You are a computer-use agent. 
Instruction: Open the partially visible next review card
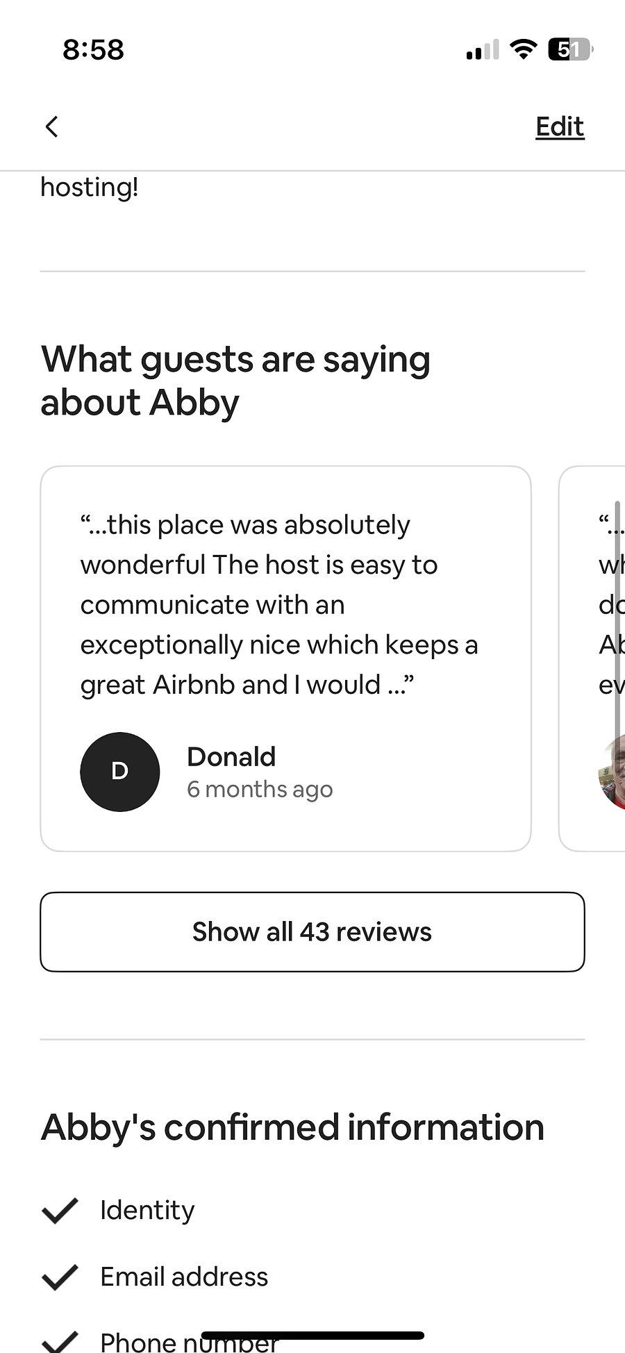[592, 658]
